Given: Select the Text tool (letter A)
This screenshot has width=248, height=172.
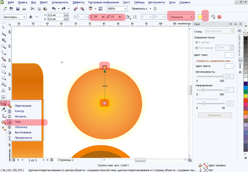Looking at the screenshot, I should tap(3, 91).
